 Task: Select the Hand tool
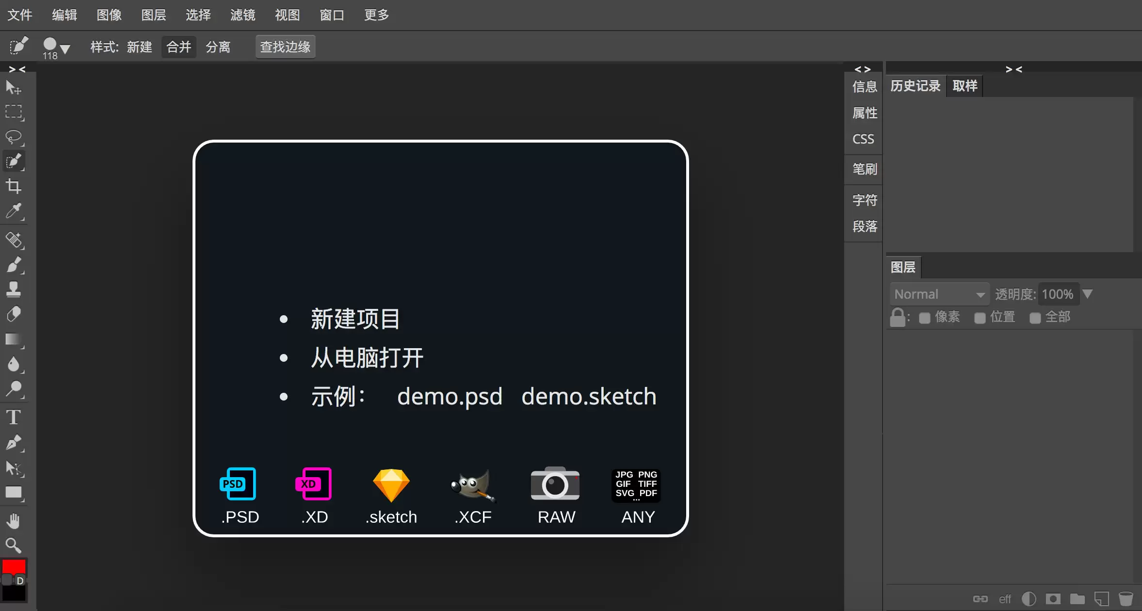(x=14, y=521)
